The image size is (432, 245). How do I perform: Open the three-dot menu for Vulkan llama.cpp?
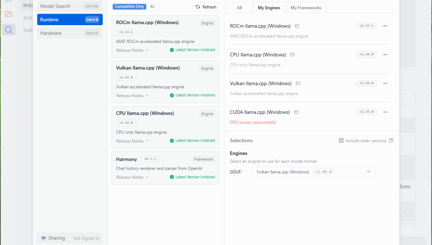pyautogui.click(x=385, y=84)
